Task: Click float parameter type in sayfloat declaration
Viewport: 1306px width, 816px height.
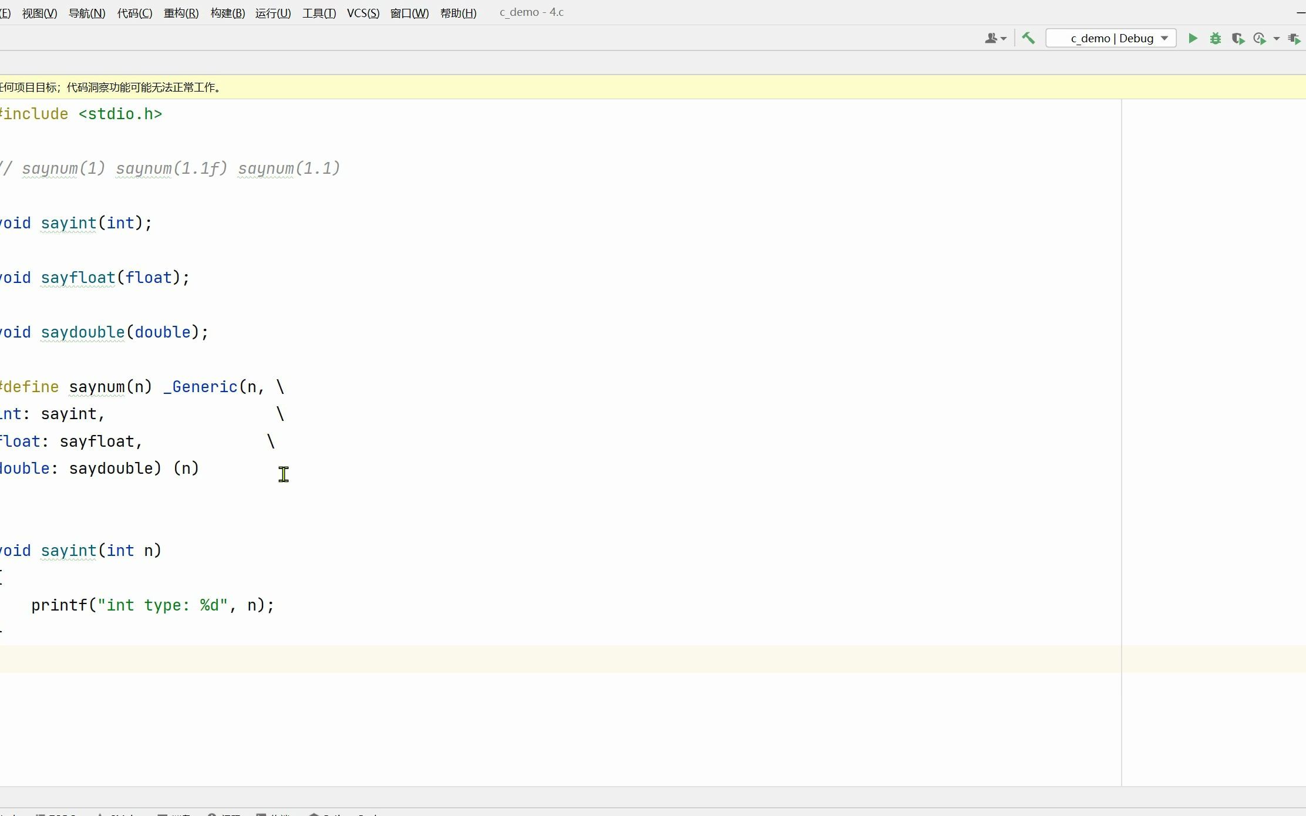Action: pyautogui.click(x=149, y=278)
